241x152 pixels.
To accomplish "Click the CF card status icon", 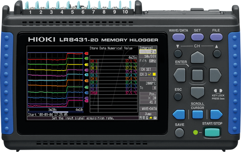I will tap(155, 118).
